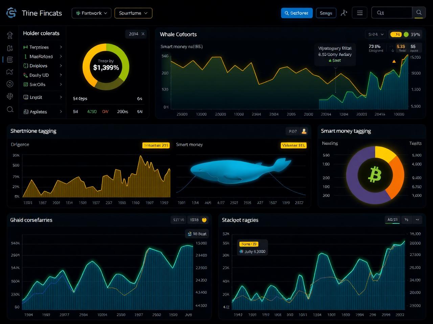This screenshot has width=433, height=324.
Task: Open the Pantwork dropdown
Action: point(91,13)
